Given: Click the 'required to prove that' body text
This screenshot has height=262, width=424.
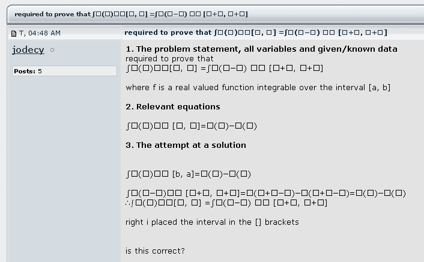Looking at the screenshot, I should [x=169, y=59].
